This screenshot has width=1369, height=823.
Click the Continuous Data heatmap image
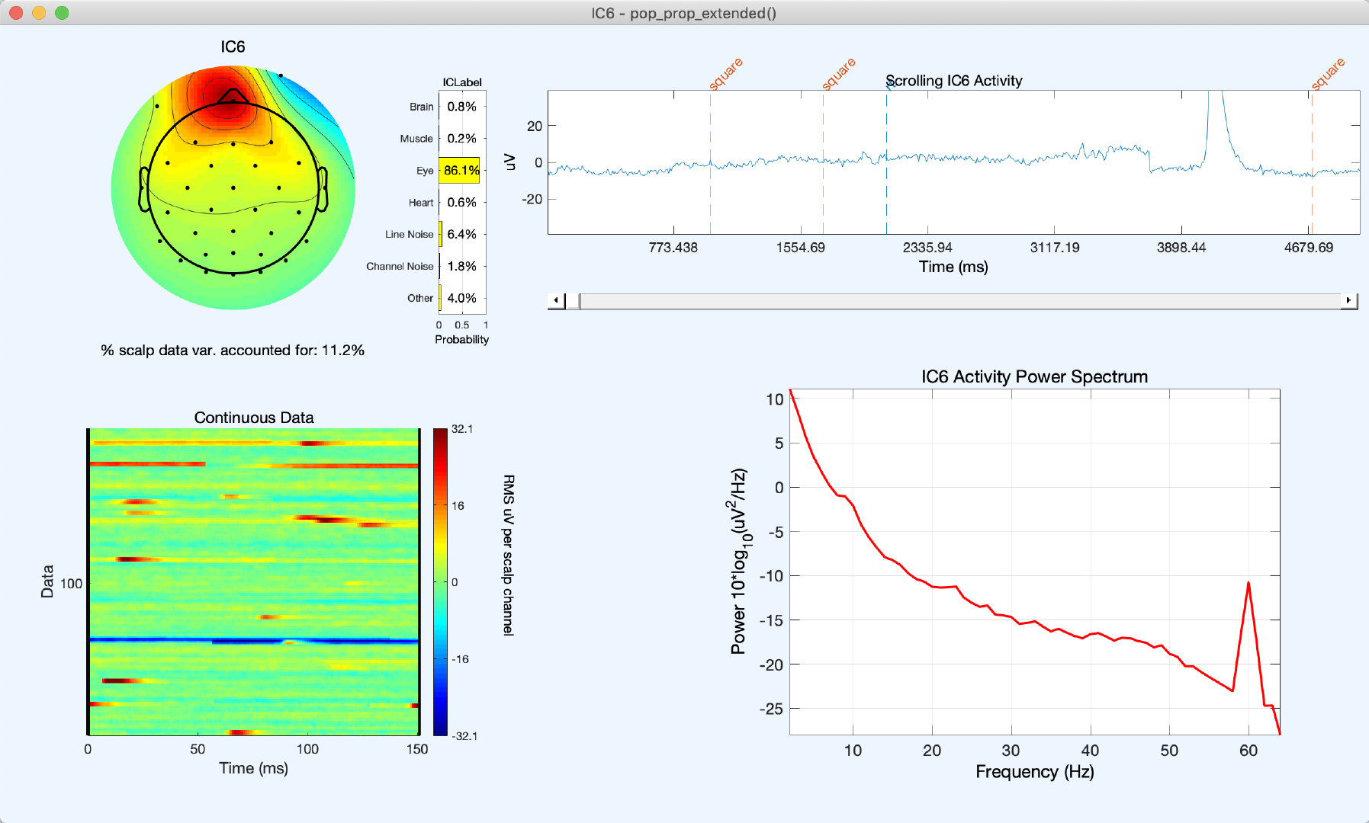(x=254, y=582)
